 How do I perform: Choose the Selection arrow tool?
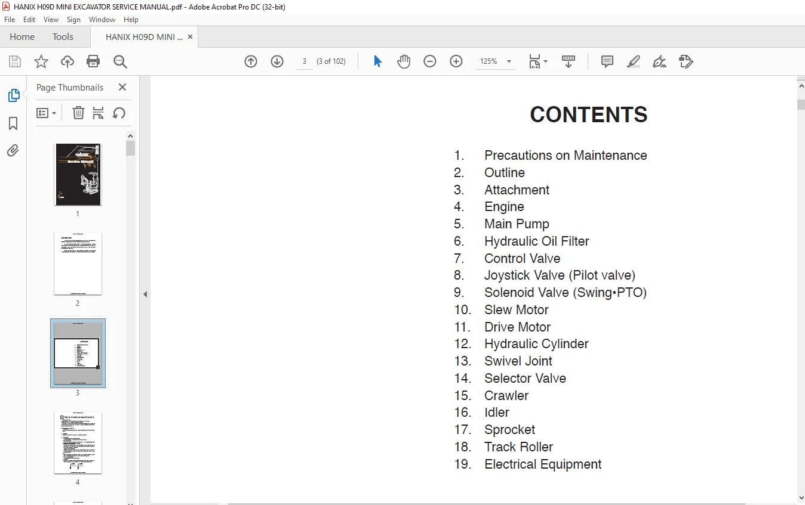pos(377,61)
